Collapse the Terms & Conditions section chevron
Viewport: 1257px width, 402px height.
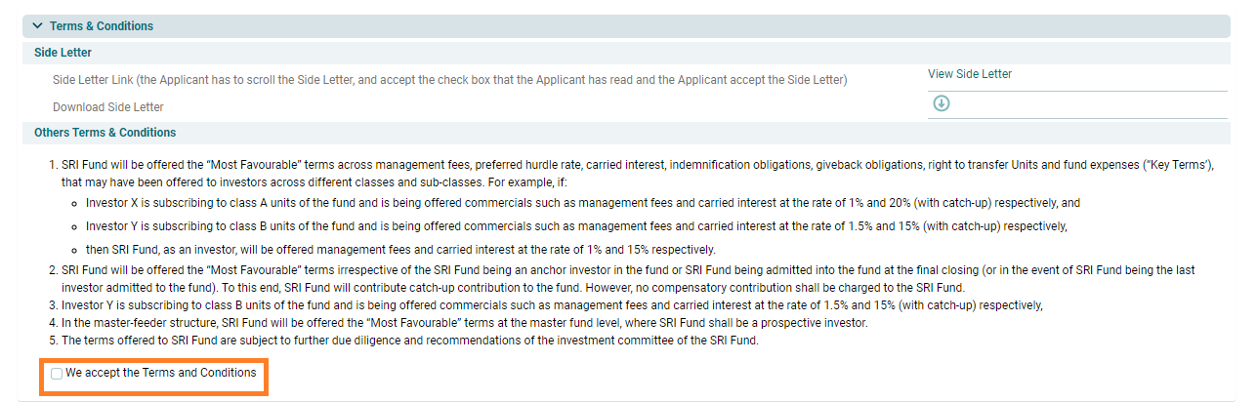[38, 26]
